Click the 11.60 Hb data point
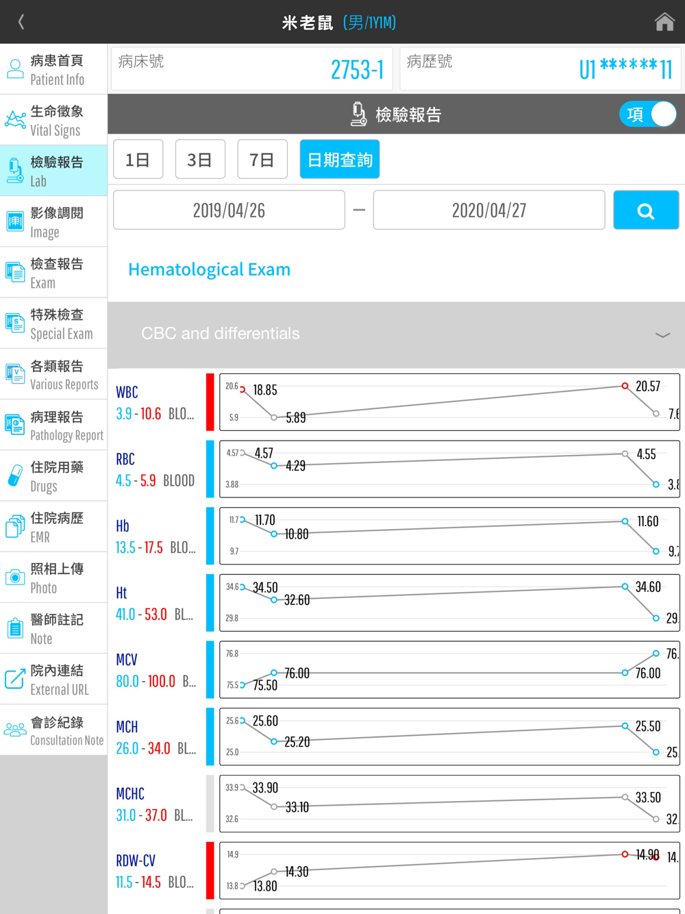This screenshot has width=685, height=914. (x=625, y=521)
